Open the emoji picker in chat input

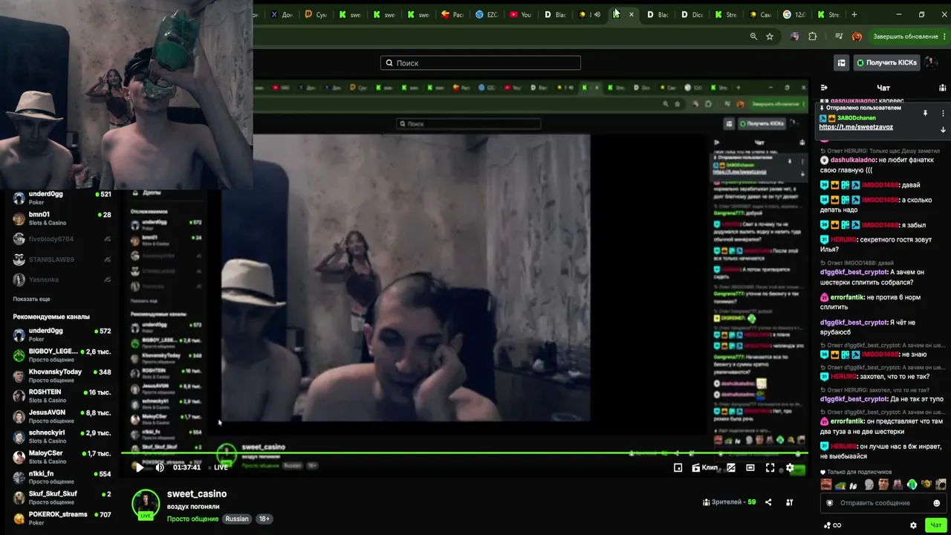point(936,503)
